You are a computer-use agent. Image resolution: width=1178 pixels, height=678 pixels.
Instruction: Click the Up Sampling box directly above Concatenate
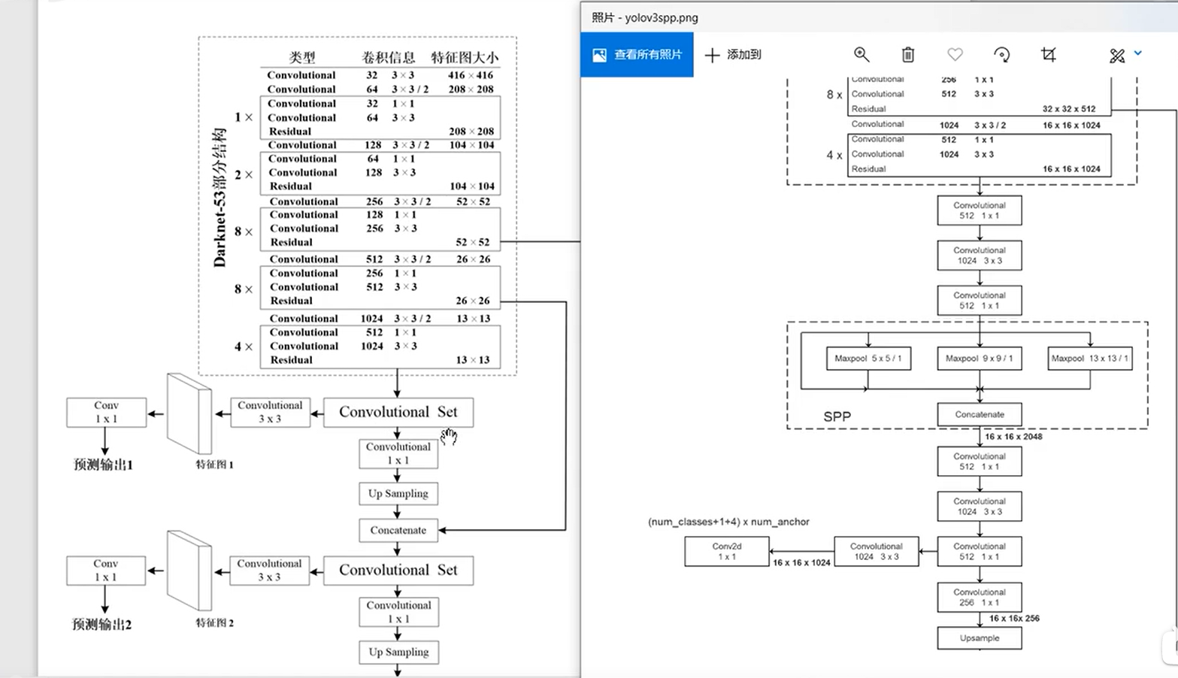click(398, 494)
